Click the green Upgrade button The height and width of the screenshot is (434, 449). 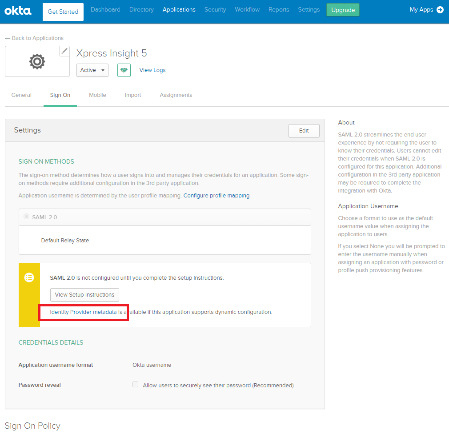pyautogui.click(x=343, y=10)
